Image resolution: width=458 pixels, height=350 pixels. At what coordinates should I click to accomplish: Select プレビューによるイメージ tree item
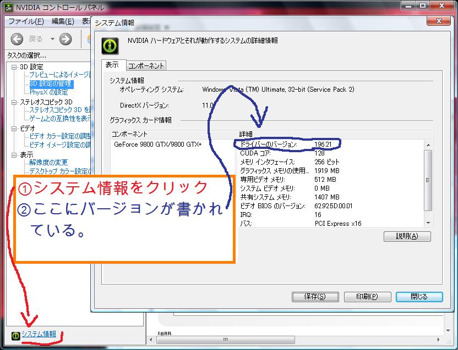click(x=60, y=75)
